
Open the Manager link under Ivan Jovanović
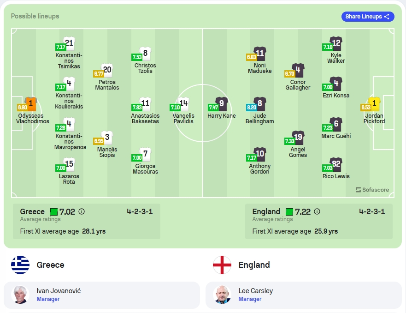coord(48,299)
